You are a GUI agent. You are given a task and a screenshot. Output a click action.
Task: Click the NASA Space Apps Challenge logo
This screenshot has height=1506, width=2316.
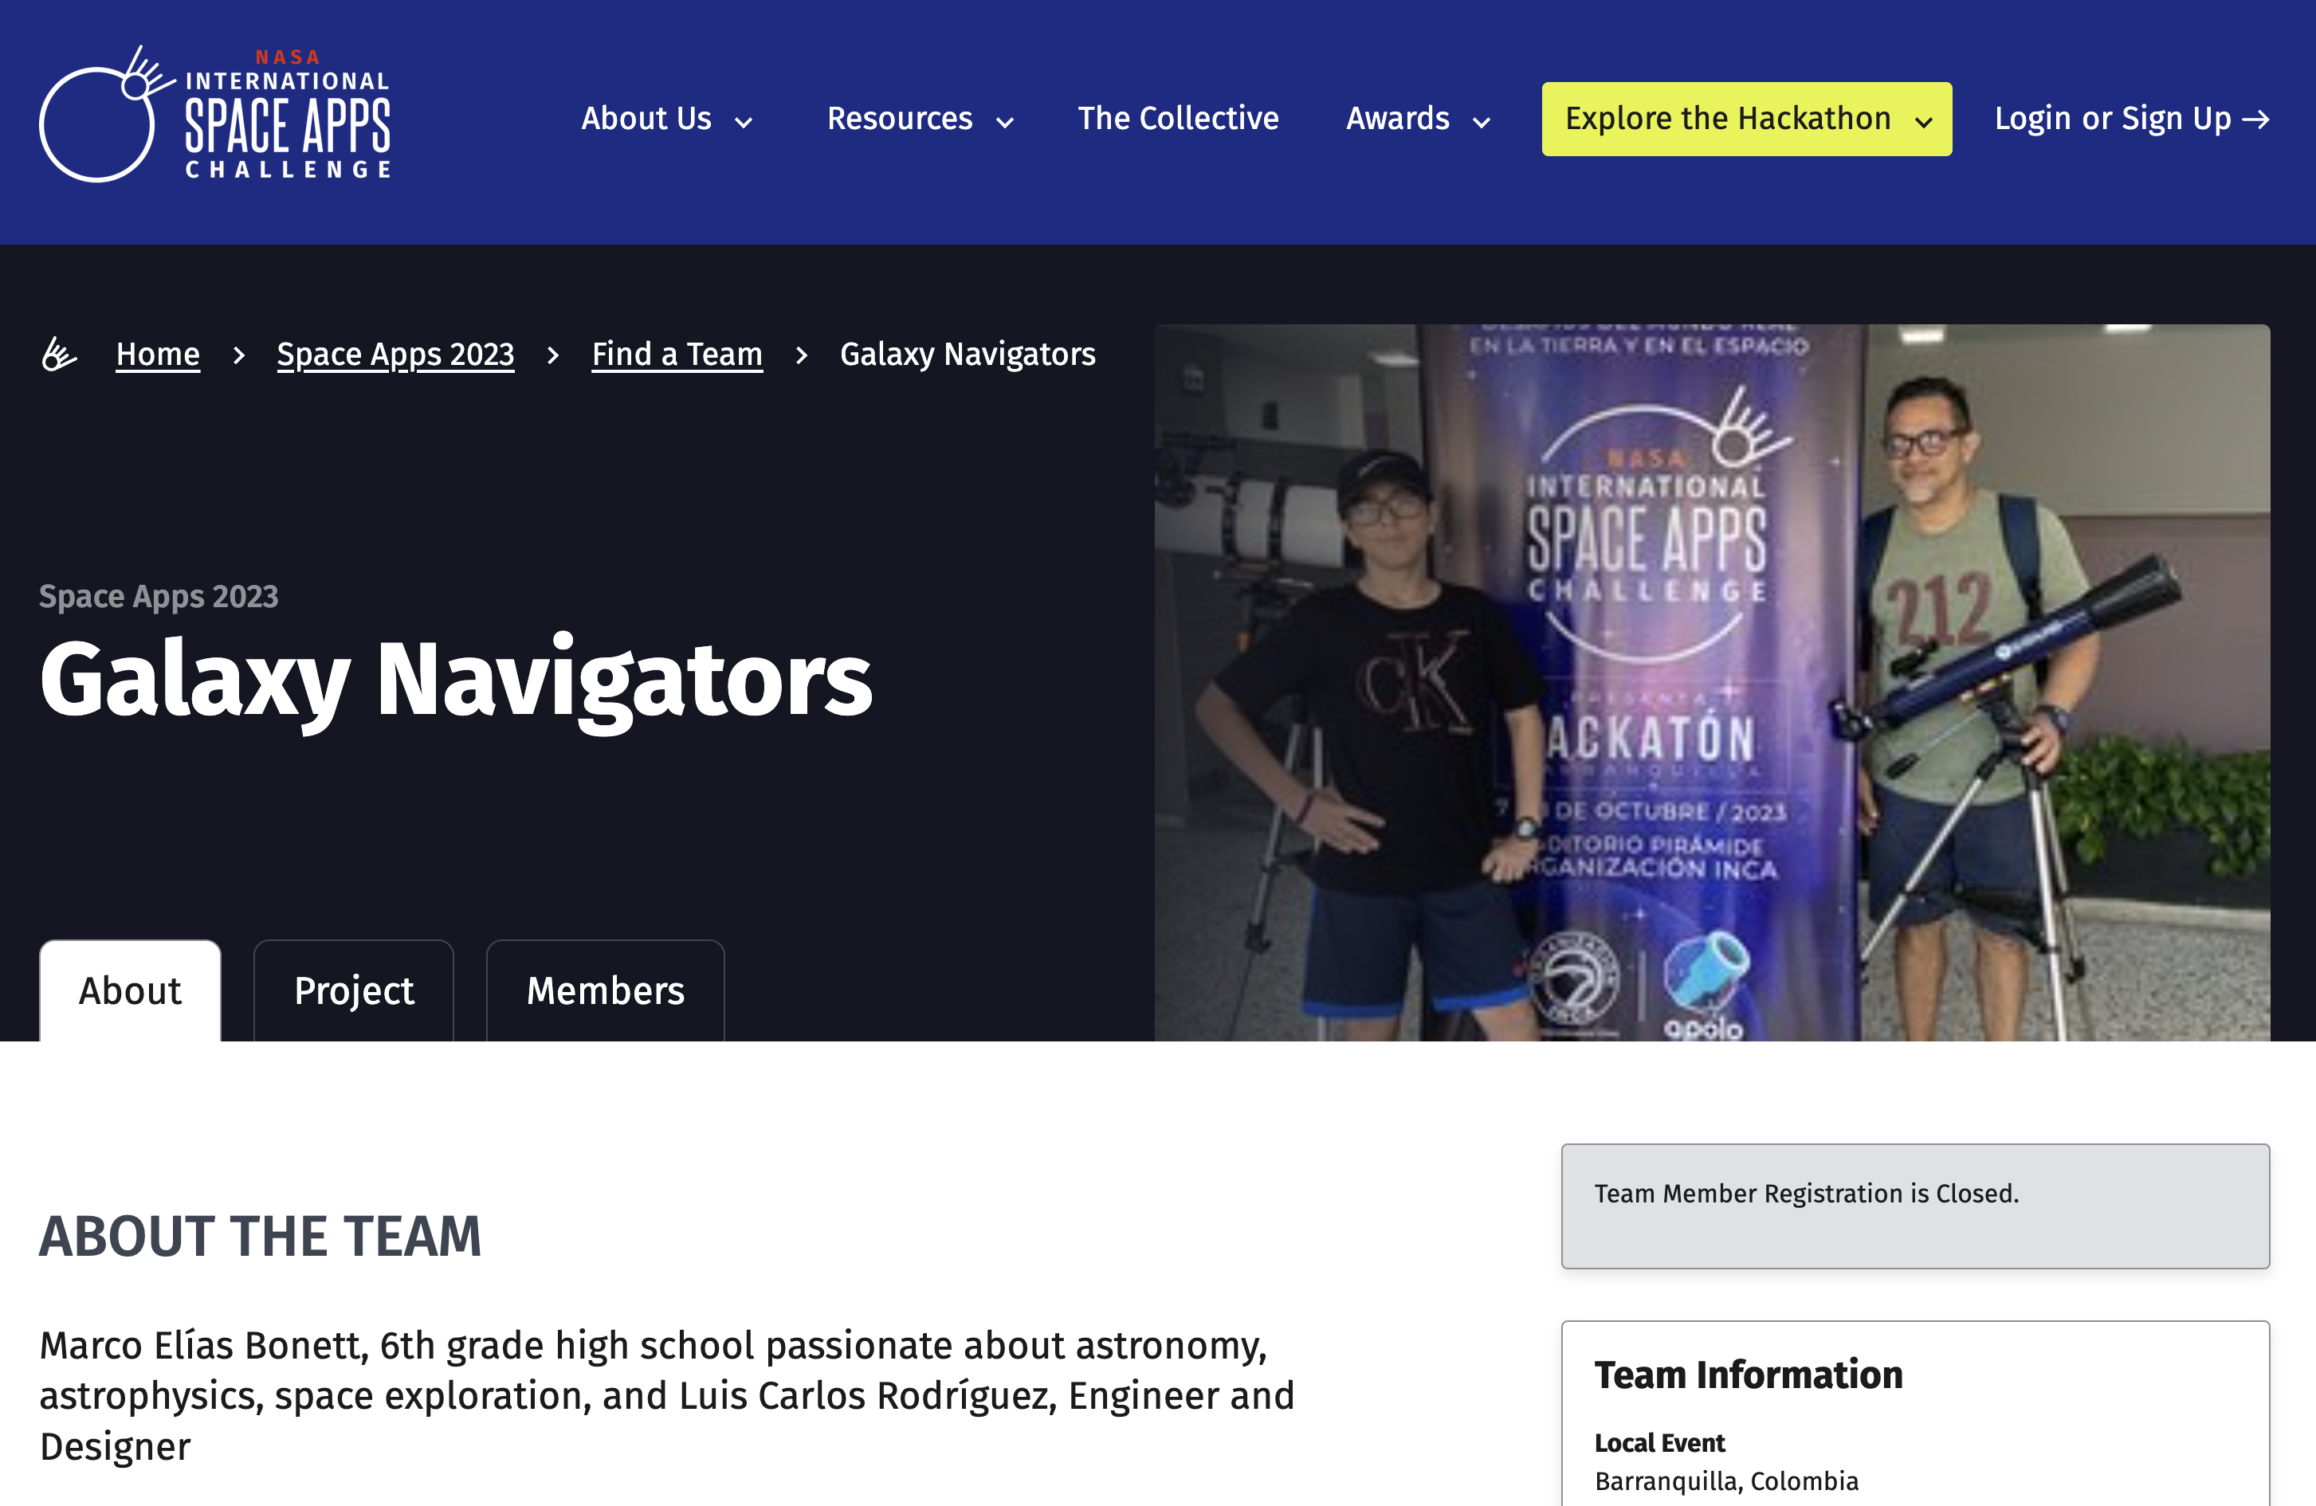tap(215, 114)
